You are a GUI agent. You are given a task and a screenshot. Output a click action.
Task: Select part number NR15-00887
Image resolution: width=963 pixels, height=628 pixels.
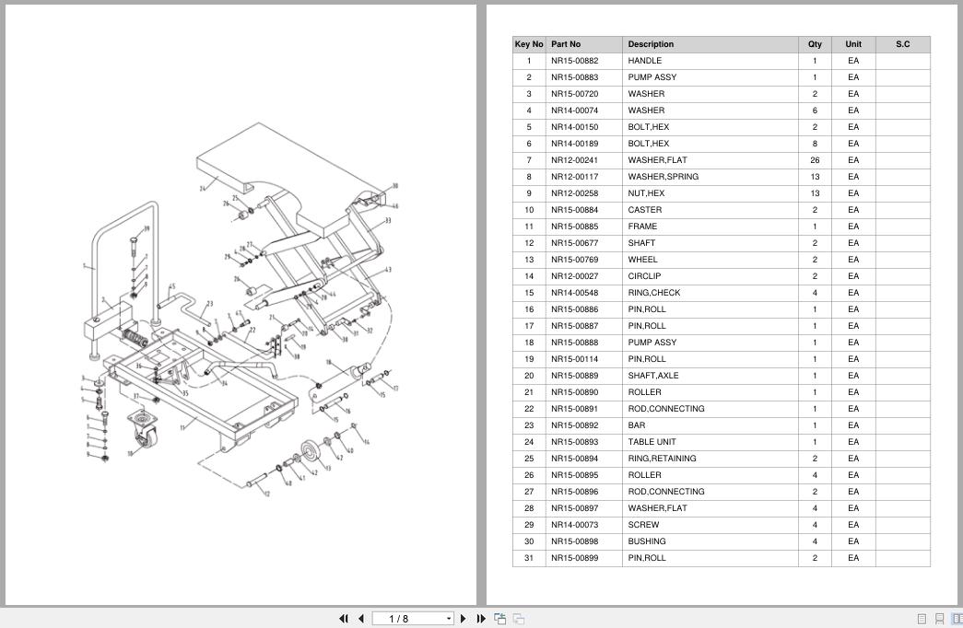coord(574,326)
